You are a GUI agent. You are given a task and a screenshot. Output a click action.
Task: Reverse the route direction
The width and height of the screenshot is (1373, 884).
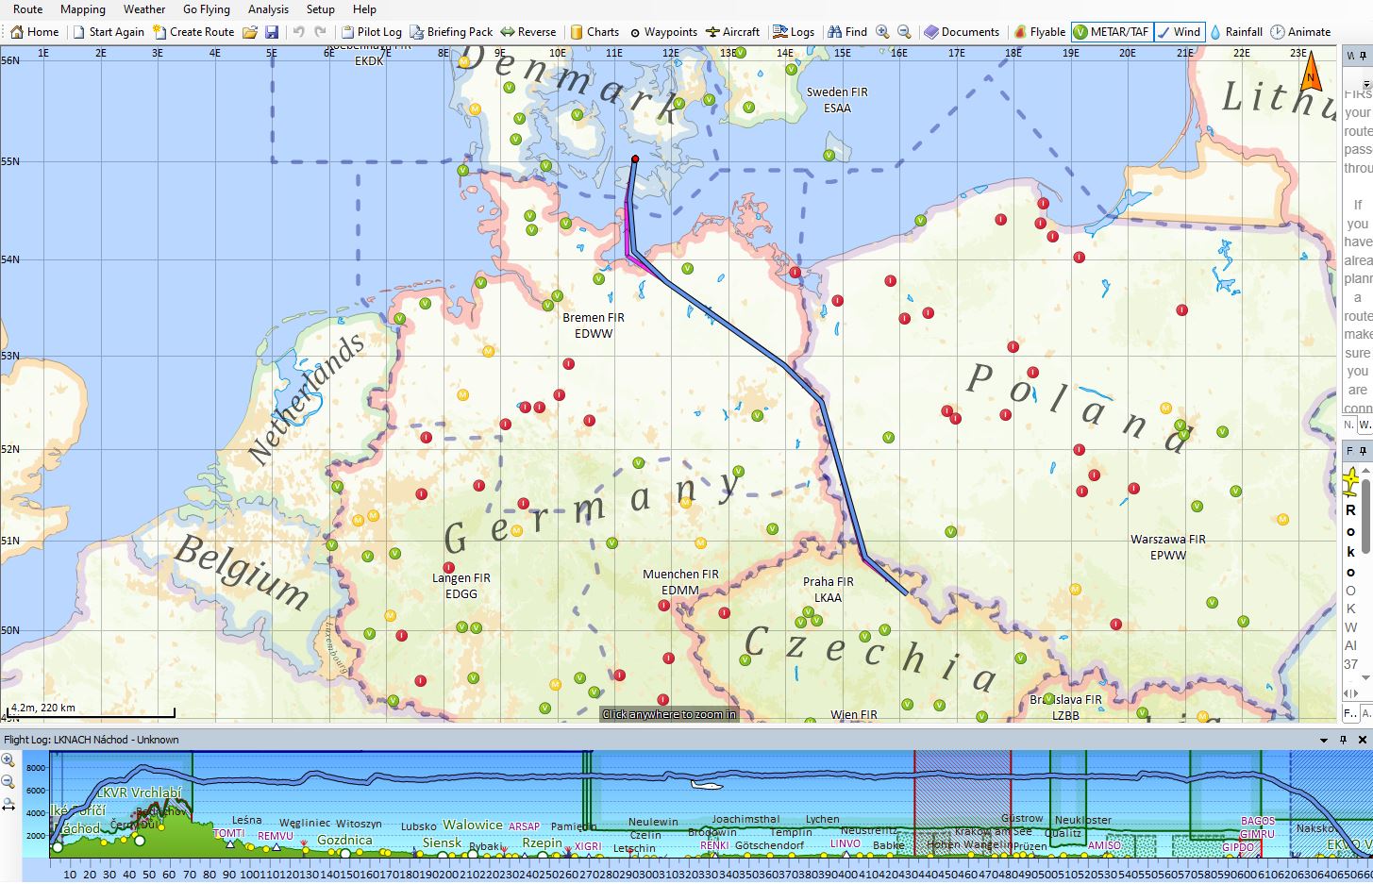pos(528,32)
